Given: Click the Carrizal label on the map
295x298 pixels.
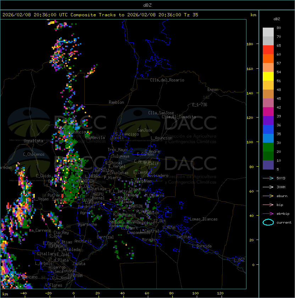Looking at the screenshot, I should (x=105, y=237).
